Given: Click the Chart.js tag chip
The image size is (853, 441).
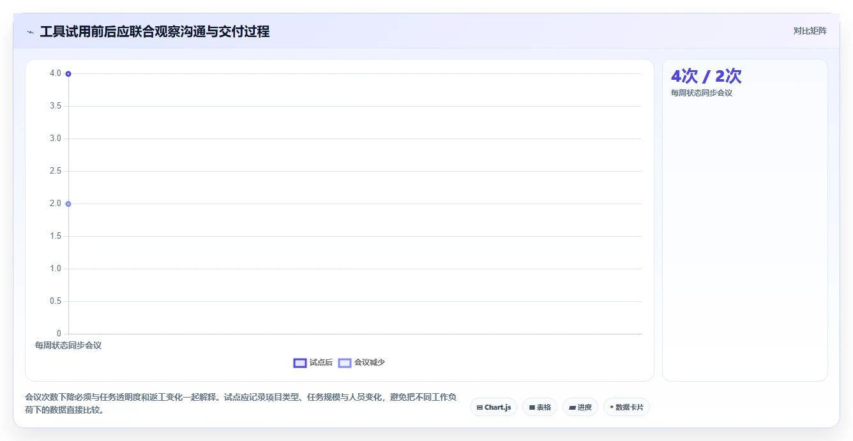Looking at the screenshot, I should [x=494, y=407].
